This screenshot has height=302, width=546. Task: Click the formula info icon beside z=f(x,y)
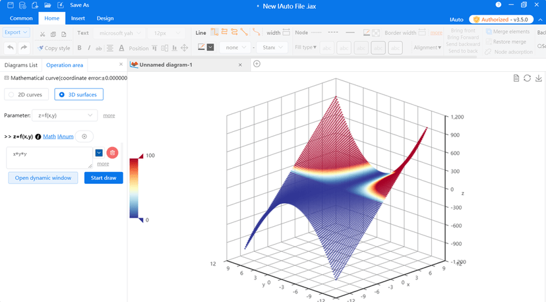(x=38, y=136)
